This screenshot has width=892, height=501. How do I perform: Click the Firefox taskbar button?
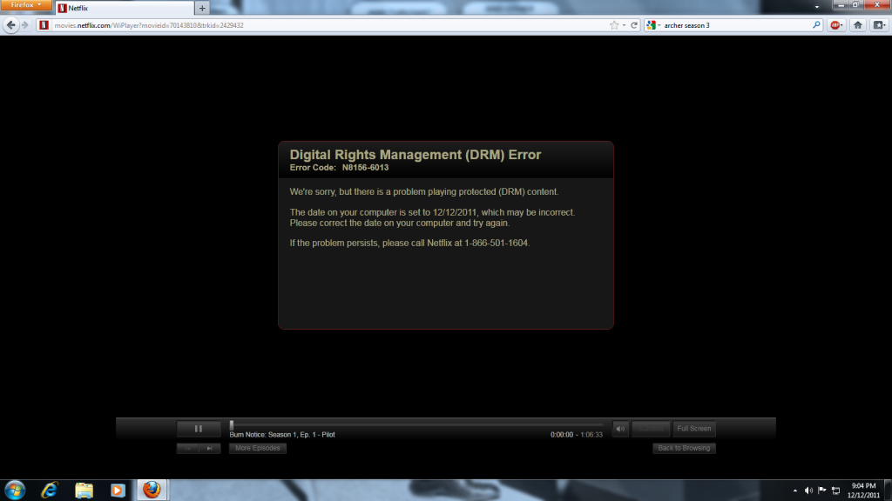[152, 490]
